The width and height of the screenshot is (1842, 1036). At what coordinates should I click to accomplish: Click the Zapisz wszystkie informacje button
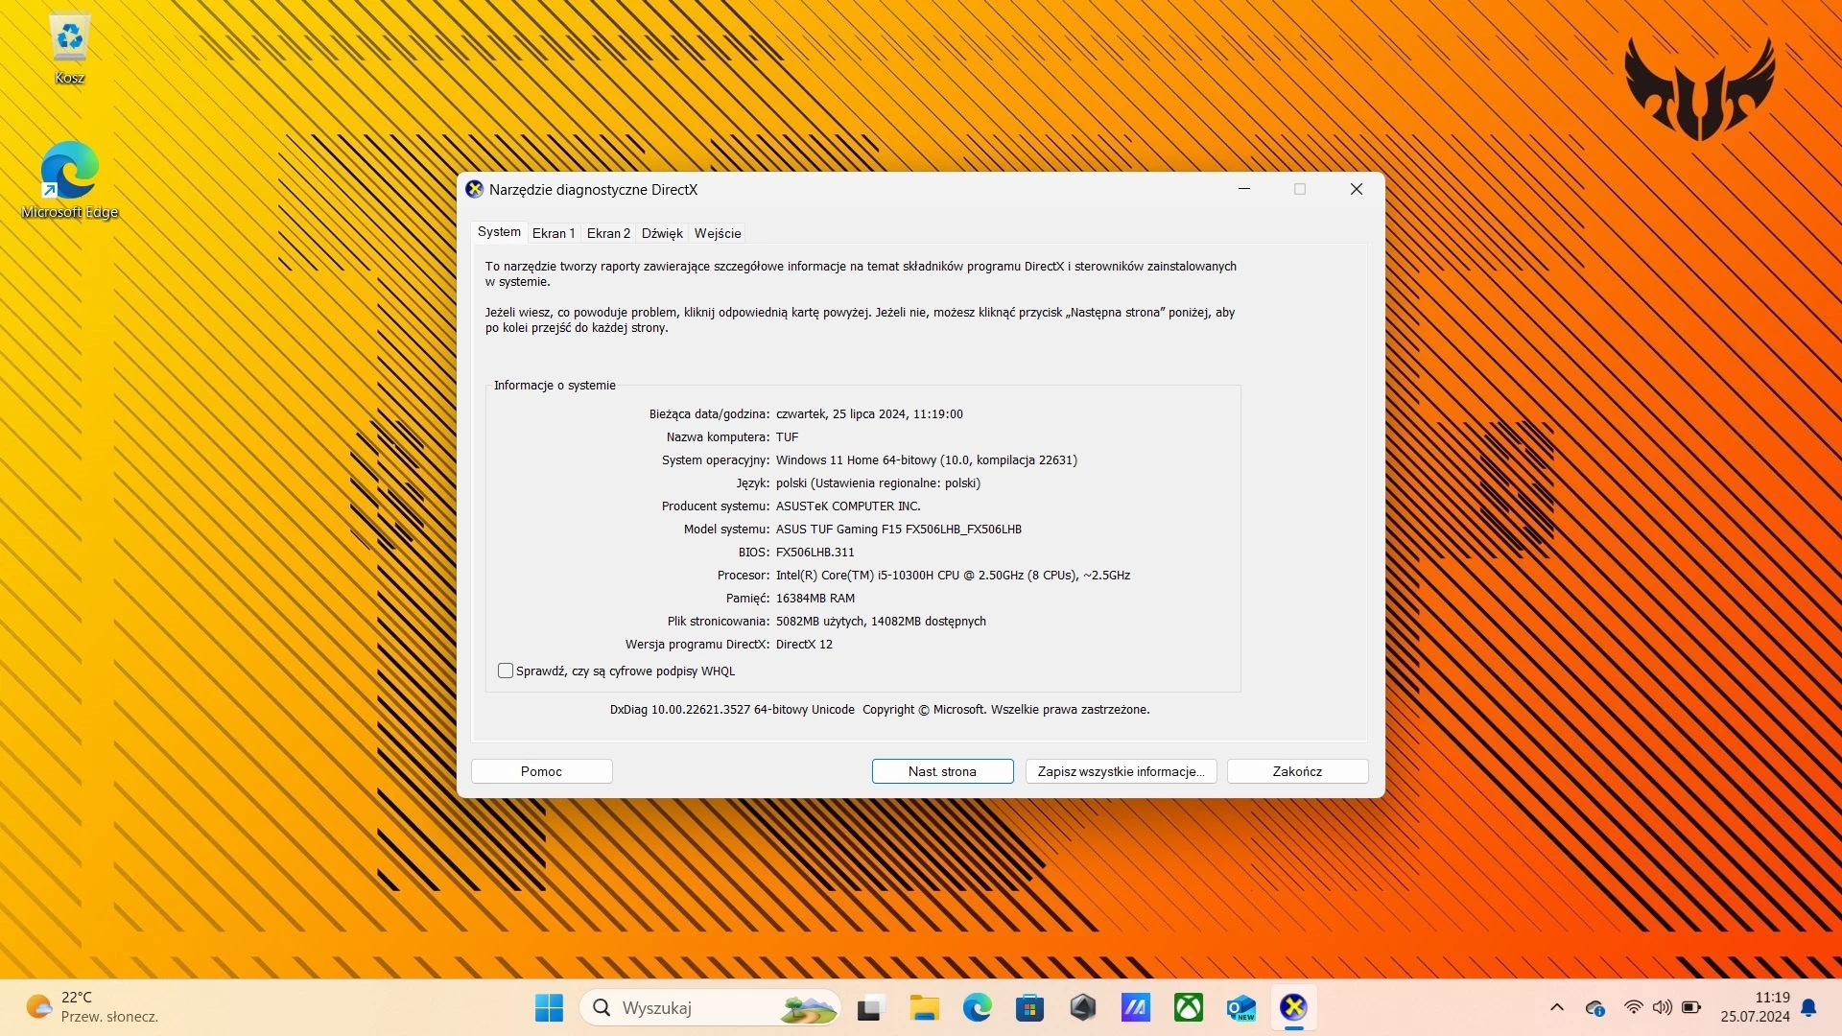(x=1121, y=771)
